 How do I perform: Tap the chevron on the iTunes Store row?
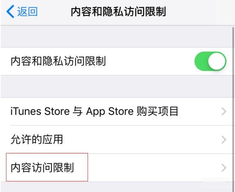pyautogui.click(x=224, y=111)
